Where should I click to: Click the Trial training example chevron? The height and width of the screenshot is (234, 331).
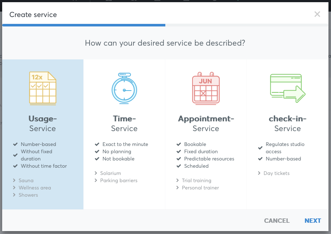tap(178, 180)
